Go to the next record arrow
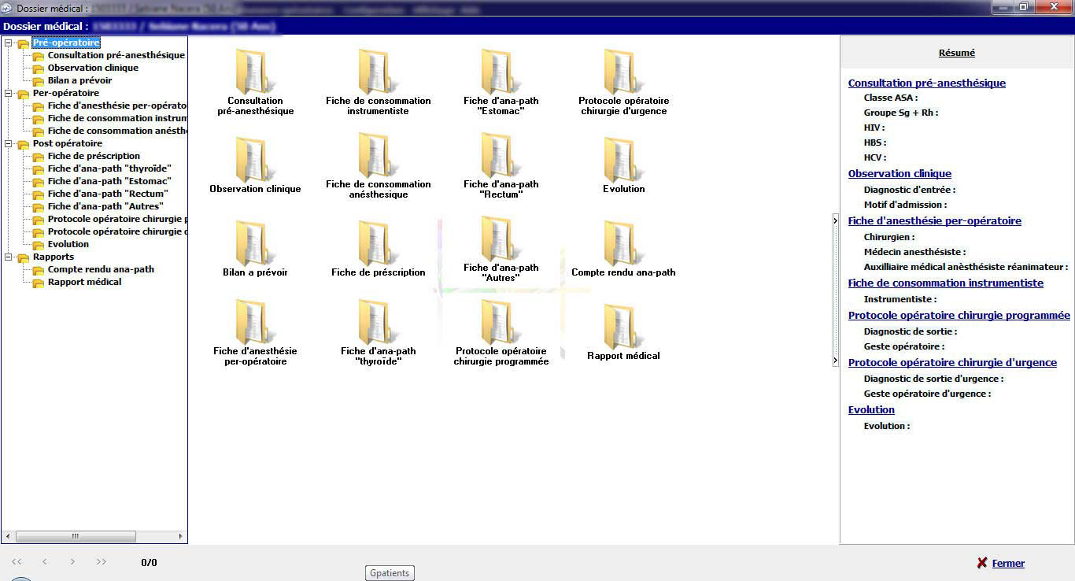Viewport: 1075px width, 581px height. [x=72, y=562]
